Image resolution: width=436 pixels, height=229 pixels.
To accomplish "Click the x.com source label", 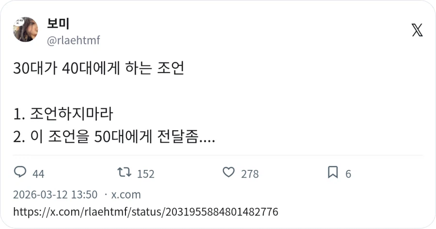I will (126, 195).
